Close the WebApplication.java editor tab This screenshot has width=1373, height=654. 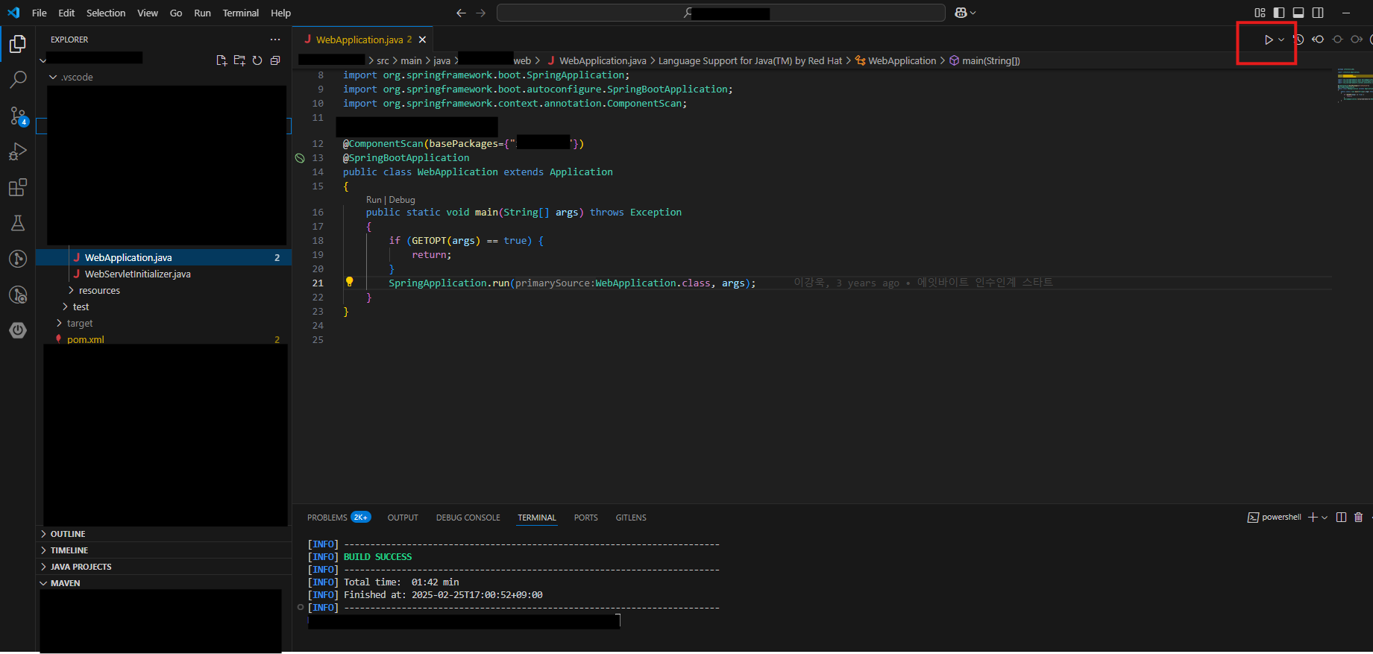click(x=422, y=40)
